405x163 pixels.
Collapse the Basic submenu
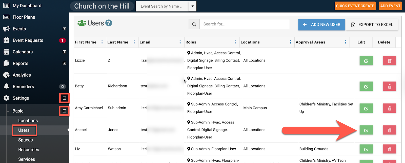64,111
